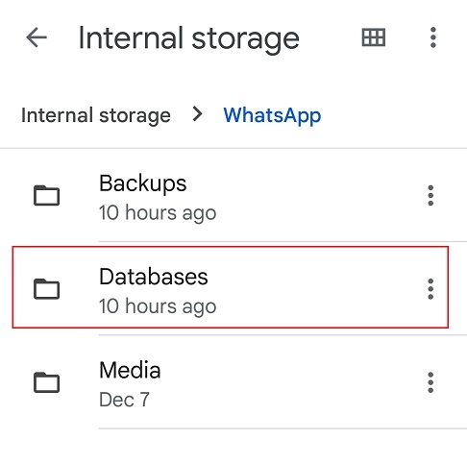Open the Media folder icon

pos(47,382)
